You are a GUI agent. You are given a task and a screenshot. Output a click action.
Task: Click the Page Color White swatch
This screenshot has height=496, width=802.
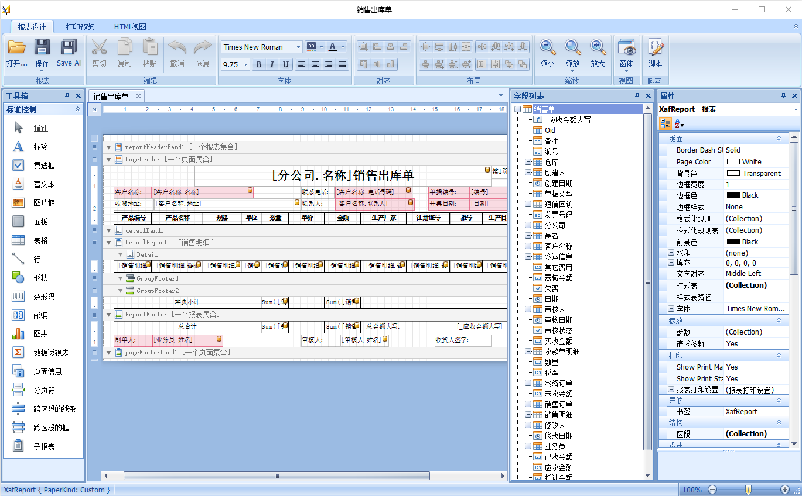pos(733,161)
